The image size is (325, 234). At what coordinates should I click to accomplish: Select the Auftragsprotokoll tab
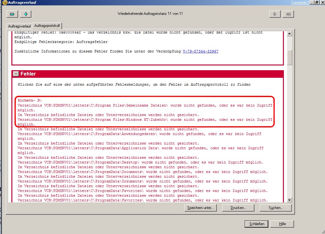coord(47,26)
